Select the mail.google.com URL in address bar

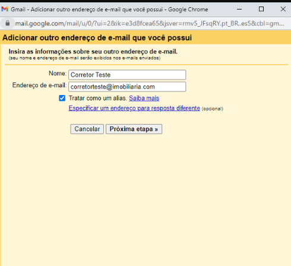coord(150,23)
